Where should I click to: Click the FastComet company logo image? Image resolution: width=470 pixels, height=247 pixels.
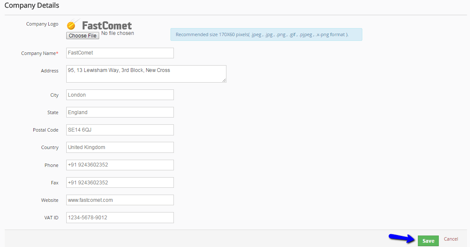(x=99, y=25)
